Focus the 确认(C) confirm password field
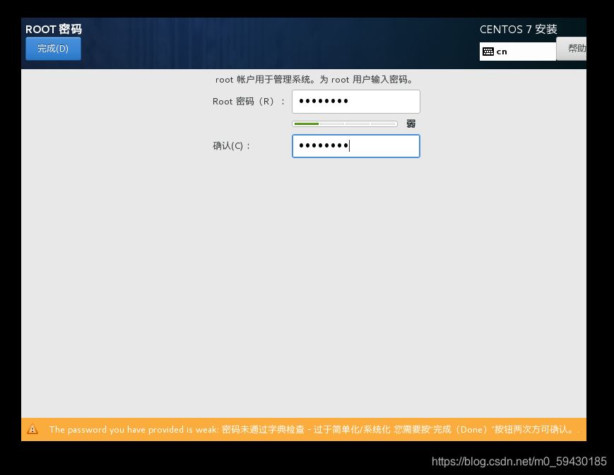 [x=356, y=146]
